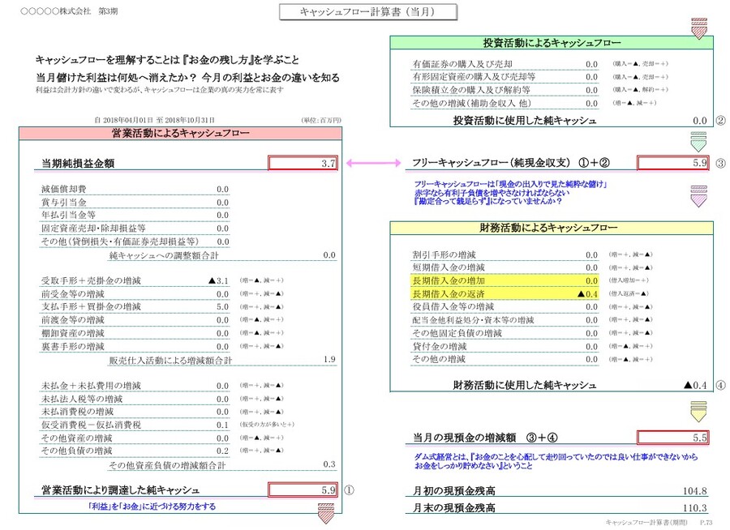This screenshot has width=730, height=530.
Task: Click the ▲0.4 value in 長期借入金の返済 row
Action: [x=587, y=294]
